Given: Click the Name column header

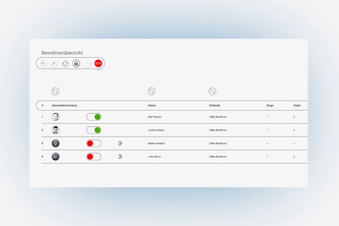Looking at the screenshot, I should 152,105.
